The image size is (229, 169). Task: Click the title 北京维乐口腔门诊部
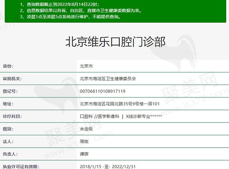click(115, 42)
